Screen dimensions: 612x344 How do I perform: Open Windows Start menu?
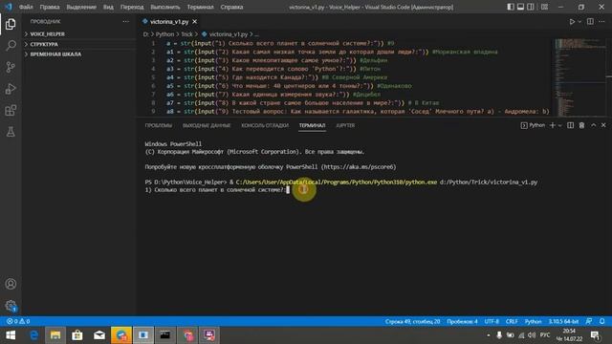(11, 335)
